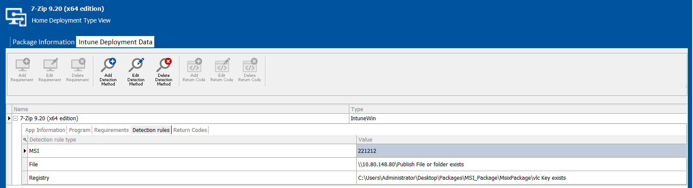The width and height of the screenshot is (693, 188).
Task: Click the 7-Zip 9.20 (x64 edition) row name
Action: 49,119
